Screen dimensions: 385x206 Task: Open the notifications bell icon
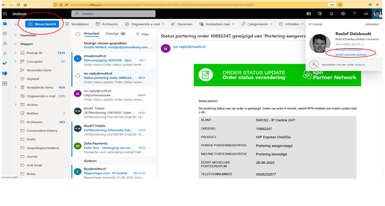coord(331,13)
